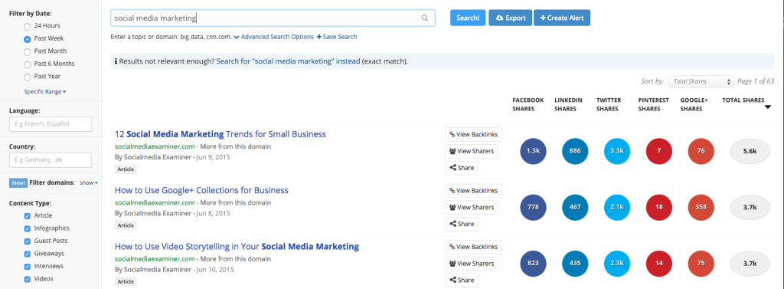This screenshot has width=784, height=289.
Task: Open the socialmediaexaminer.com link under the 12 Trends article
Action: click(x=155, y=146)
